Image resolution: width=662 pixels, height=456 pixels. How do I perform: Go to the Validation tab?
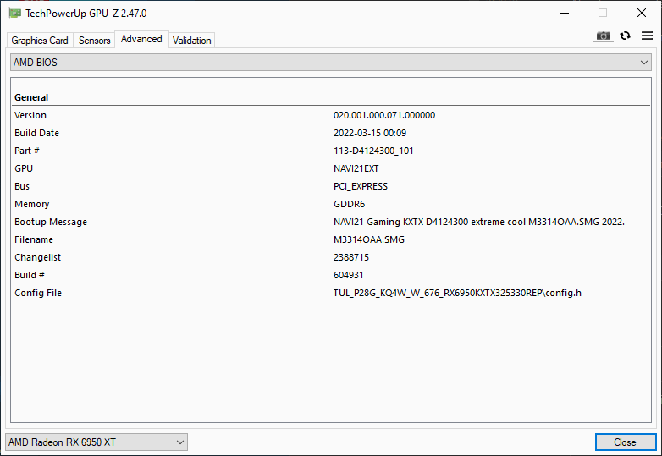[191, 41]
